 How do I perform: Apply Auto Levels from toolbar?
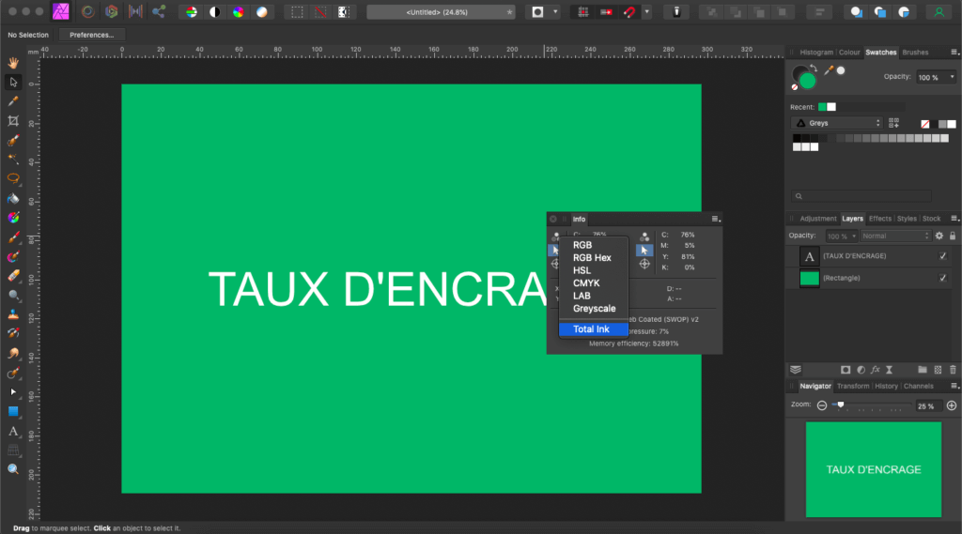click(192, 12)
